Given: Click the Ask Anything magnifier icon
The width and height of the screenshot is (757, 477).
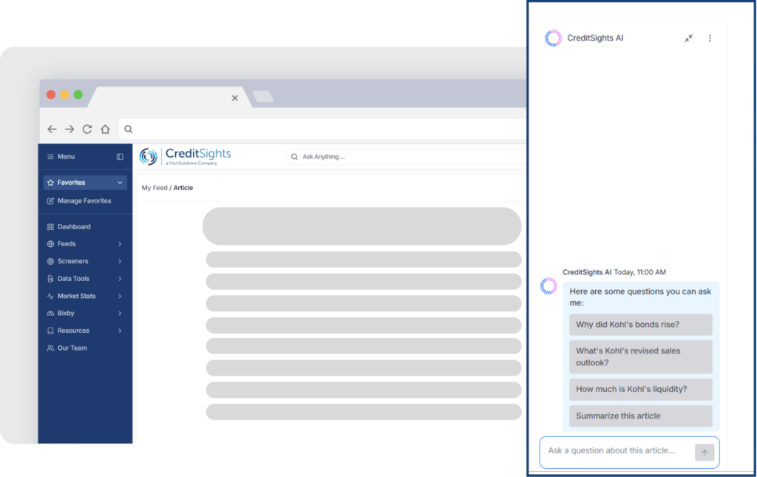Looking at the screenshot, I should pos(294,157).
